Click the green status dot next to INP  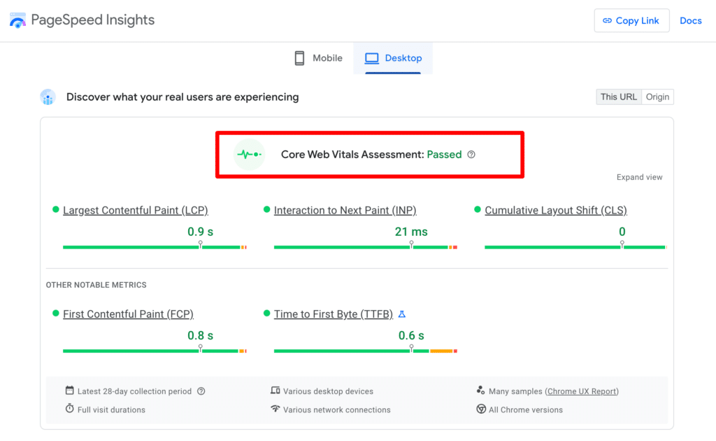[266, 210]
